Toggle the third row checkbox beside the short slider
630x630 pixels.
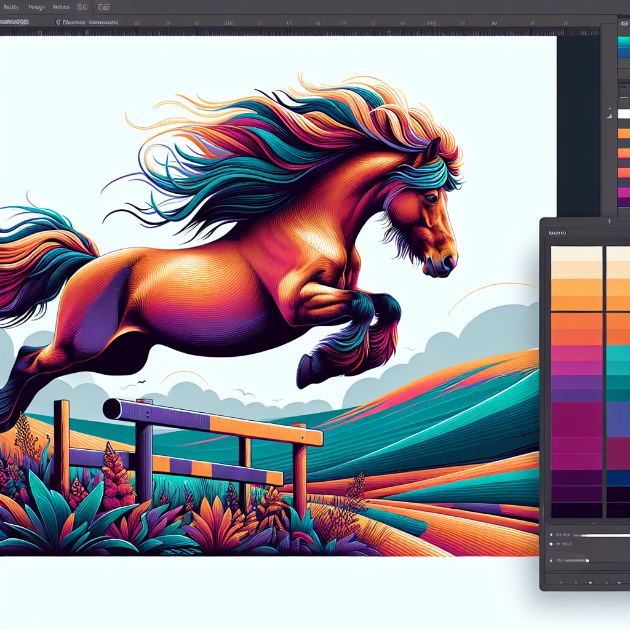tap(552, 561)
